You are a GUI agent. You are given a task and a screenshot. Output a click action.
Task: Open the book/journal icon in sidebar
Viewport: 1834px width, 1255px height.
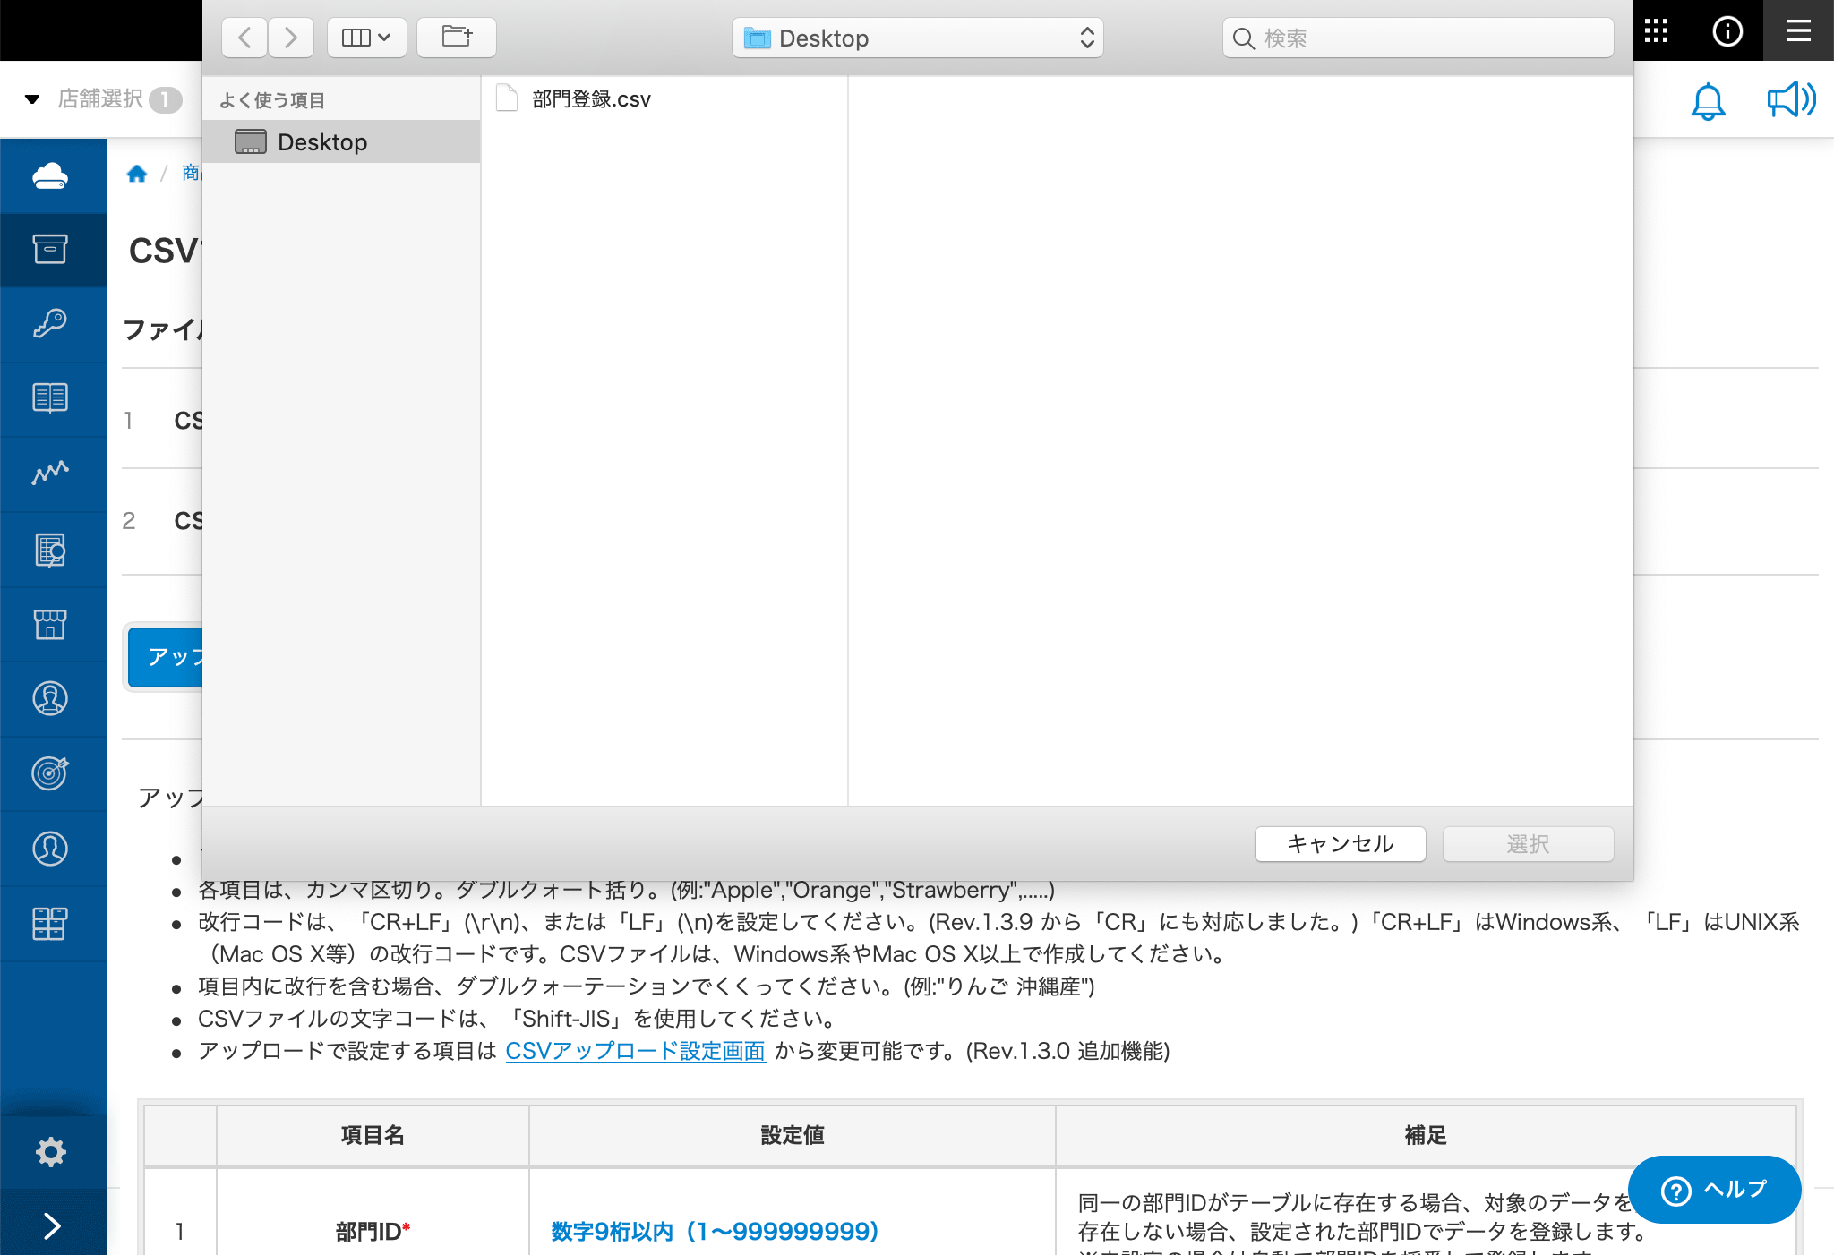pyautogui.click(x=51, y=399)
